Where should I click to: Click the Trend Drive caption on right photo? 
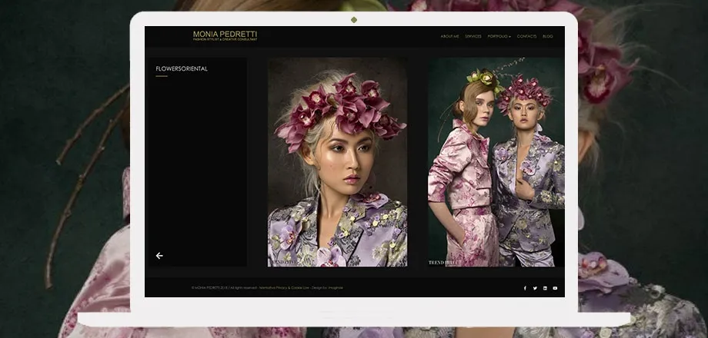pos(444,263)
